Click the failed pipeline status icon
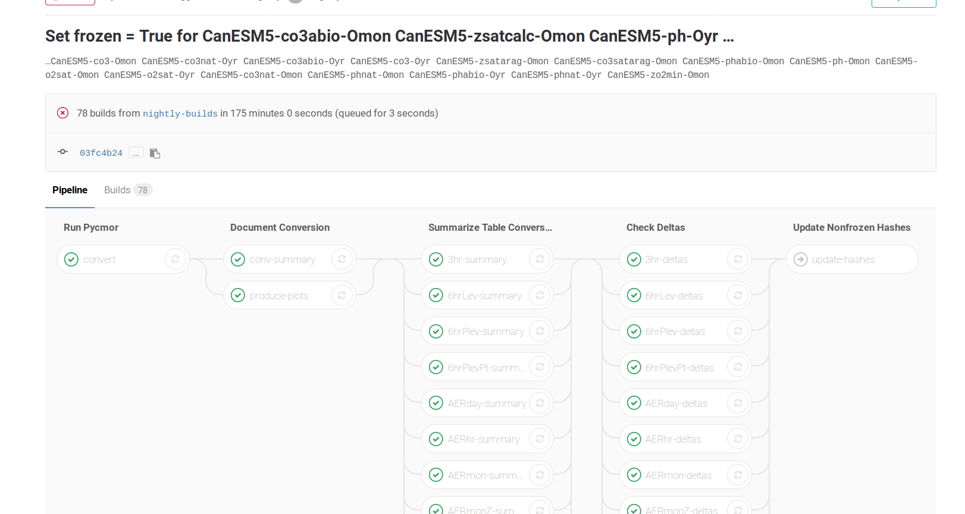 pos(62,113)
